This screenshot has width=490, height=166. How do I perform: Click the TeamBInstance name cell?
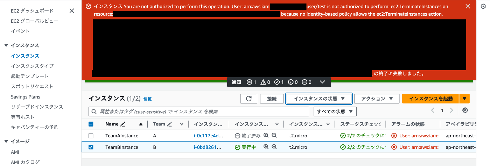[x=122, y=147]
